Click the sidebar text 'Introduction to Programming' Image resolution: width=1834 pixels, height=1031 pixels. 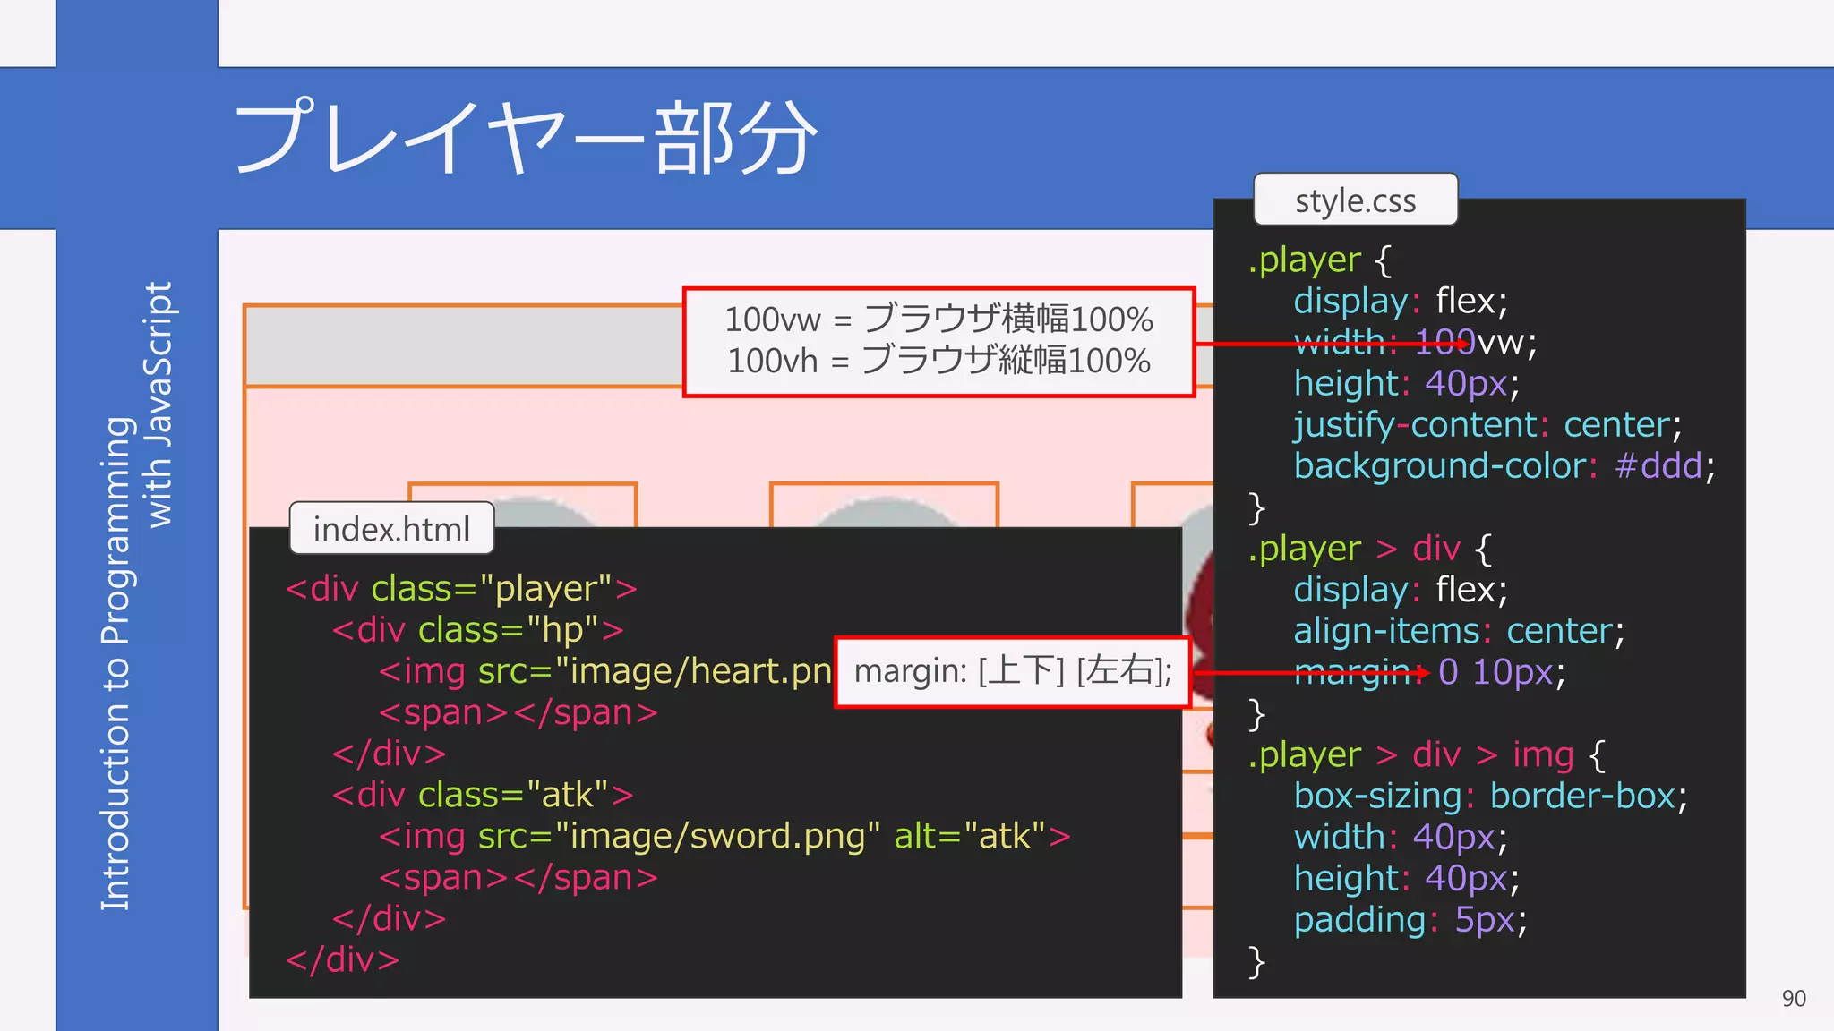[116, 663]
